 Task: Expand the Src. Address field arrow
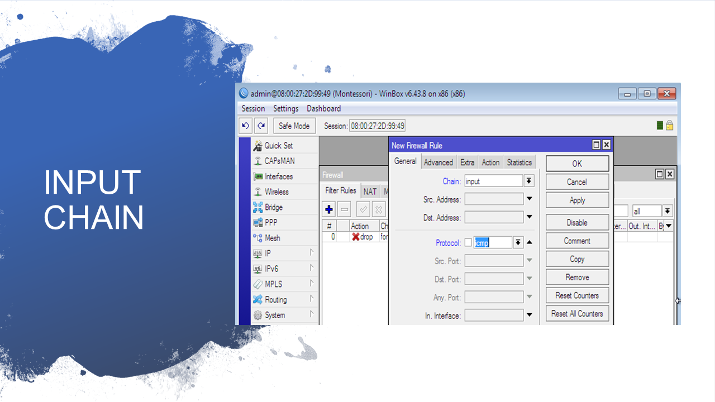529,199
